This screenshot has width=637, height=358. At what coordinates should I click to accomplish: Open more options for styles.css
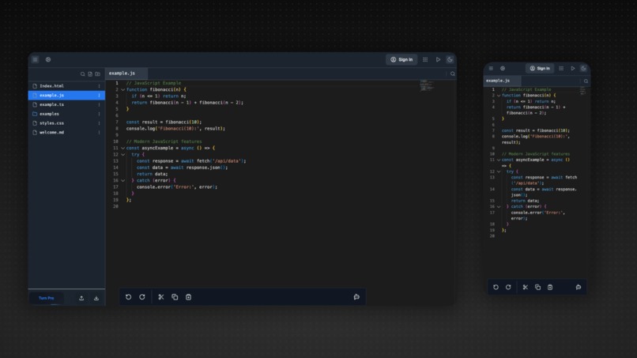click(99, 122)
